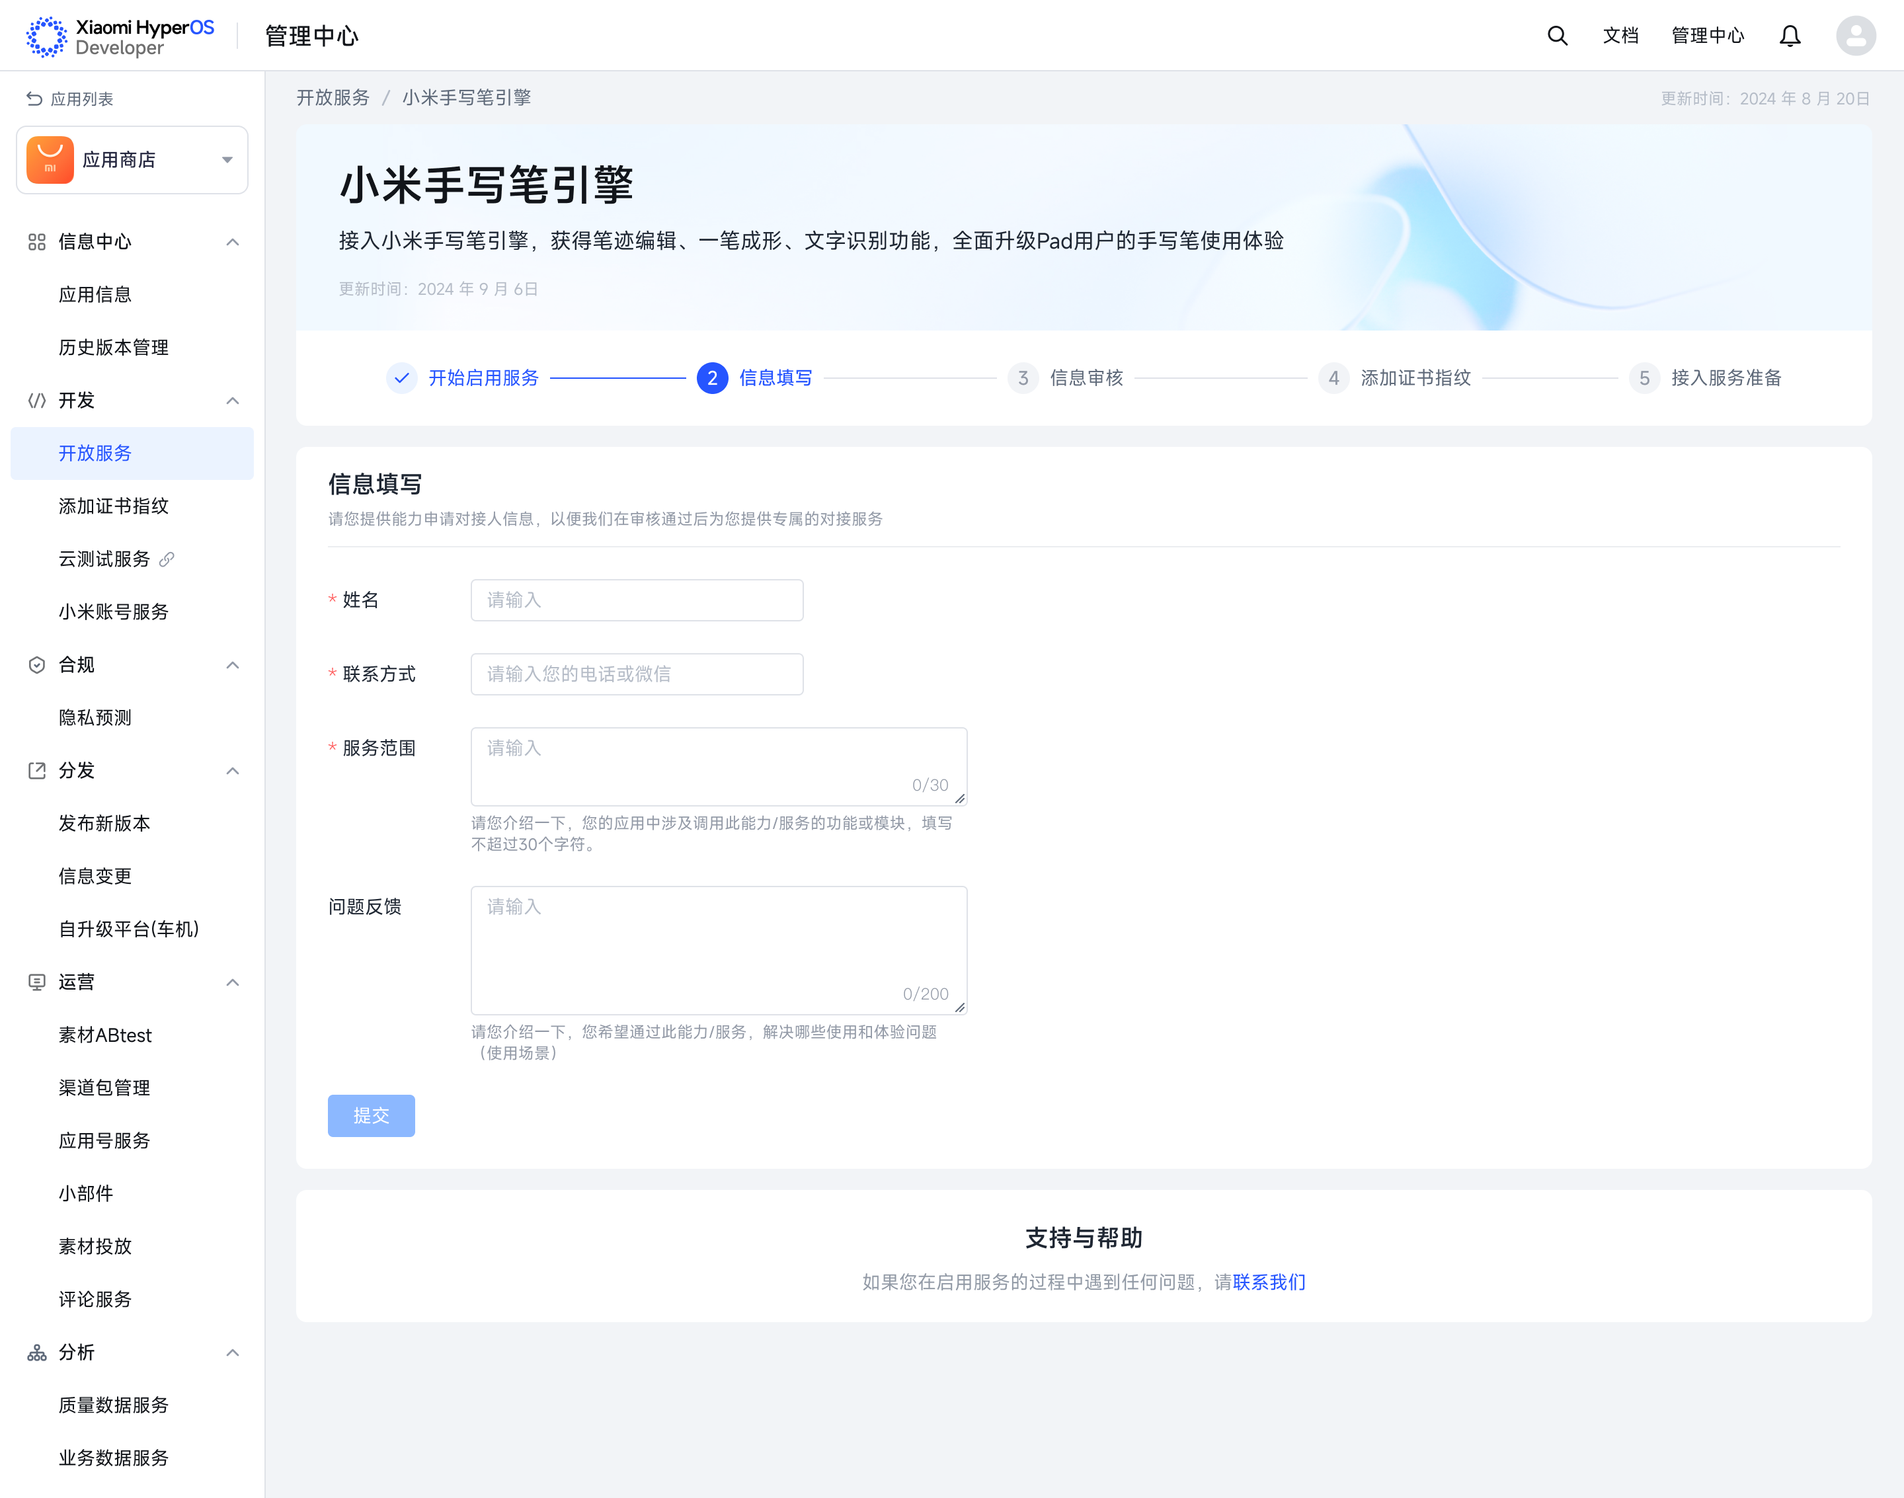
Task: Click the back arrow icon beside 应用列表
Action: coord(34,99)
